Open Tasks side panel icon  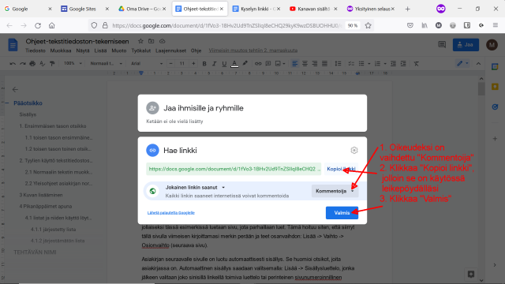point(495,107)
